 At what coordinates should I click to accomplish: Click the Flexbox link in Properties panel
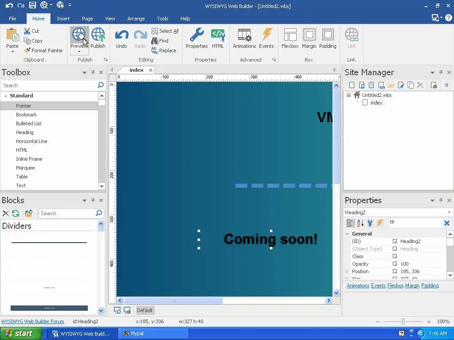click(x=395, y=286)
